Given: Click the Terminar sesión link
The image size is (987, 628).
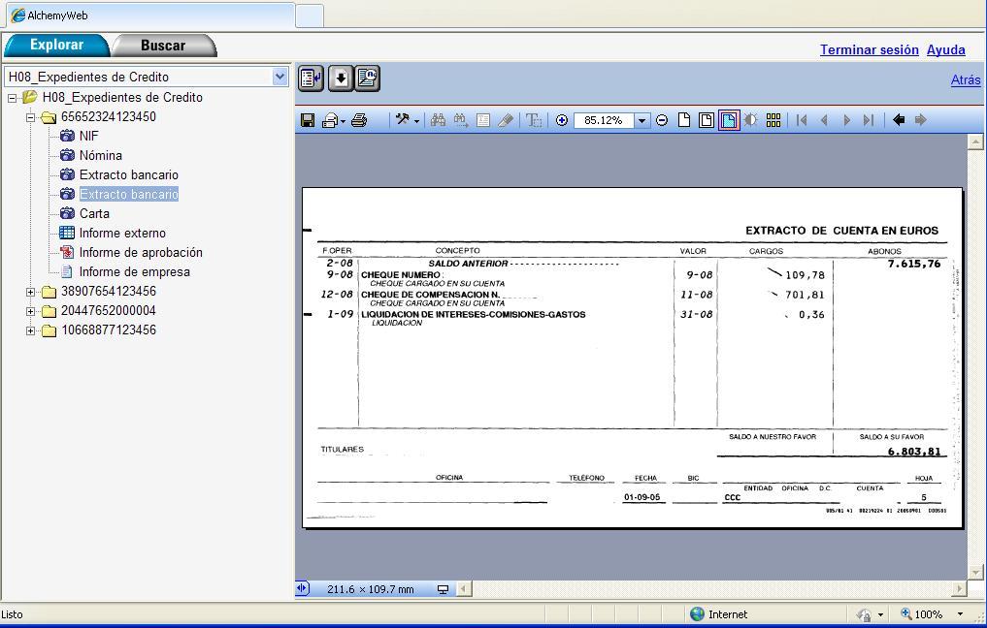Looking at the screenshot, I should click(x=869, y=49).
